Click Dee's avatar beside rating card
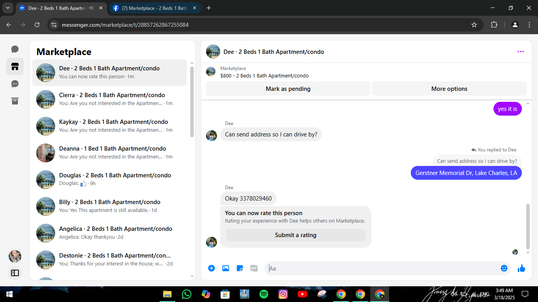Image resolution: width=538 pixels, height=302 pixels. click(x=211, y=242)
